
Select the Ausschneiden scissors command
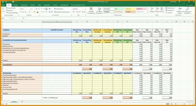coord(11,8)
